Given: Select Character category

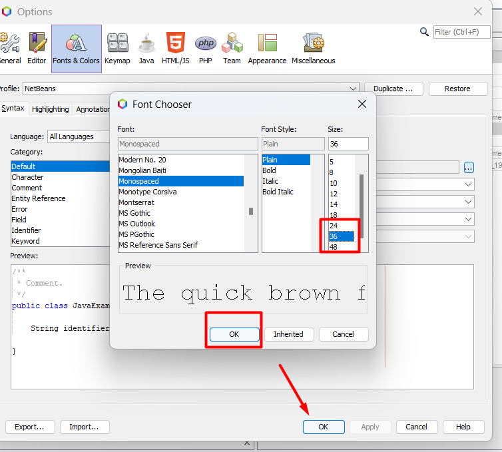Looking at the screenshot, I should click(x=60, y=177).
